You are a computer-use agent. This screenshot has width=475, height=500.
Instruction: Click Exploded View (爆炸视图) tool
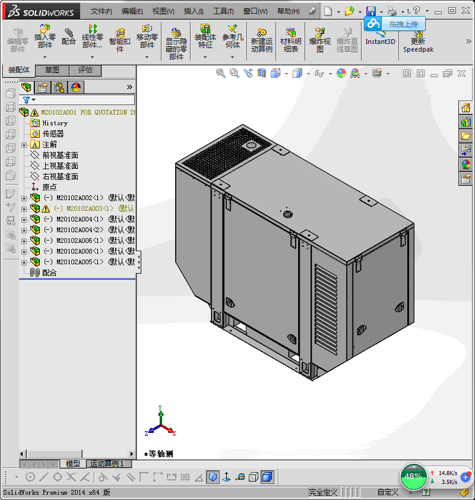point(320,40)
